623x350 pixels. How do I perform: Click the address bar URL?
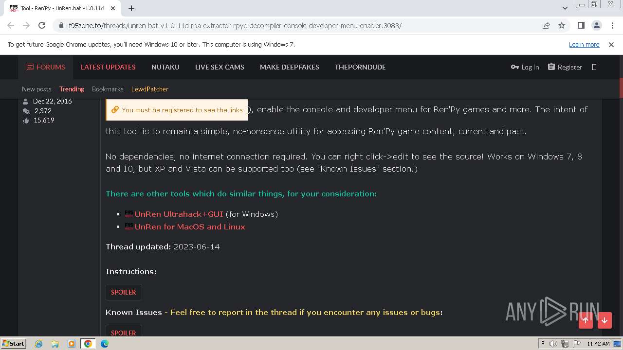click(235, 25)
